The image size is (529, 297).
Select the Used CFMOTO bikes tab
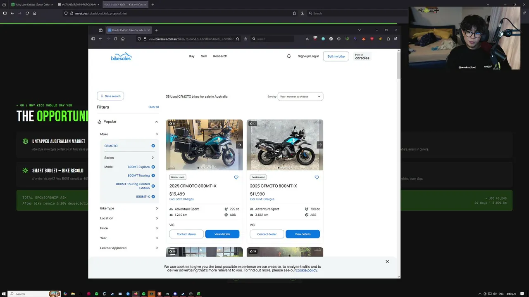tap(128, 30)
